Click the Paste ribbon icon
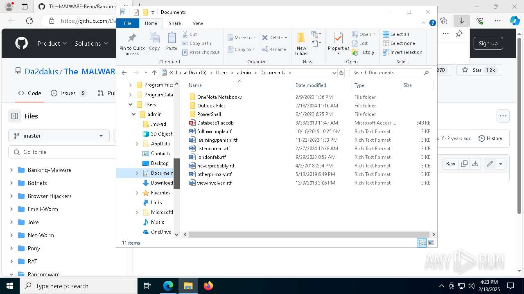This screenshot has width=524, height=294. pyautogui.click(x=172, y=42)
